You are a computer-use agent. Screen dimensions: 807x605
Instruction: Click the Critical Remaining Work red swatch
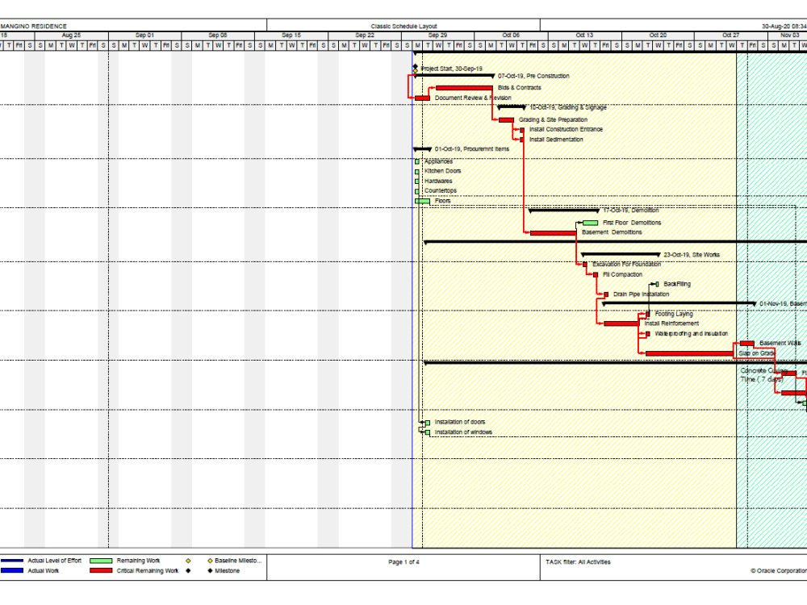coord(101,570)
